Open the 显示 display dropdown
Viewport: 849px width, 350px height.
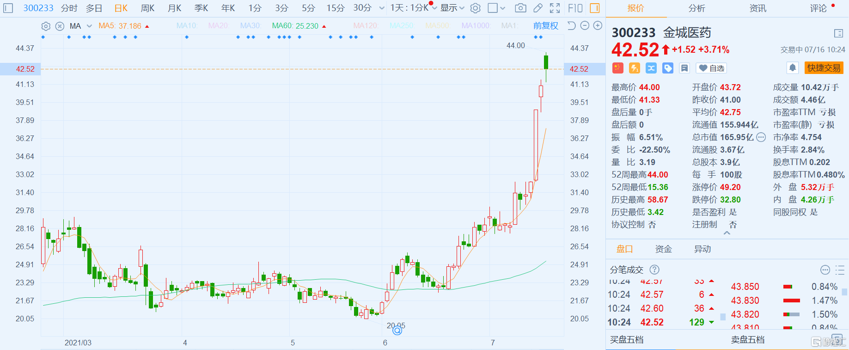pyautogui.click(x=452, y=8)
